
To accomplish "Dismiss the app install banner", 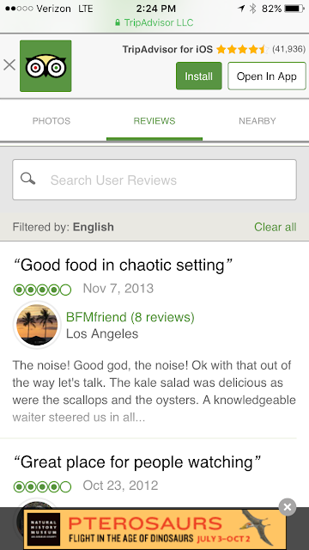I will [x=9, y=65].
